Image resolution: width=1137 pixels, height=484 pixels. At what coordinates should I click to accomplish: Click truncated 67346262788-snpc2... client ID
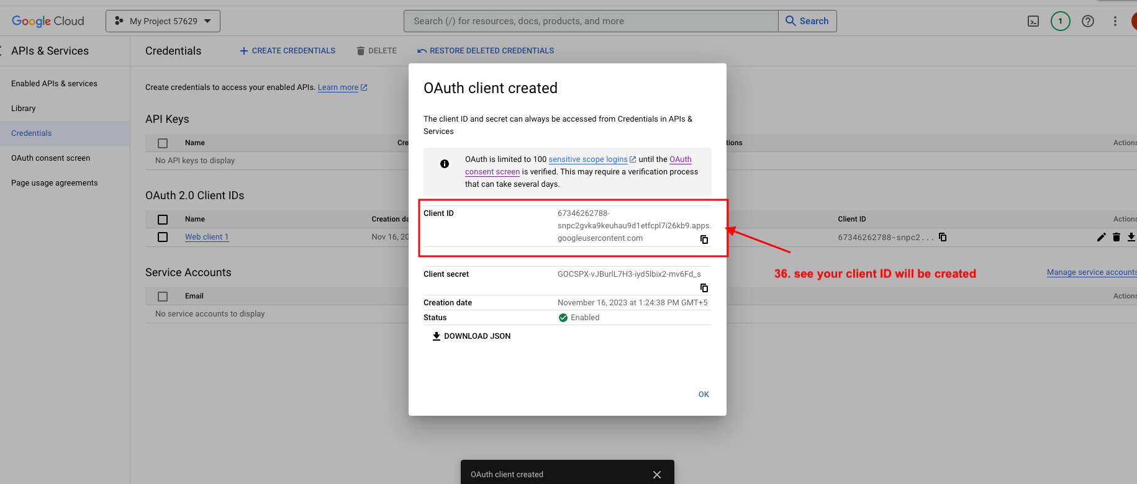[x=886, y=238]
